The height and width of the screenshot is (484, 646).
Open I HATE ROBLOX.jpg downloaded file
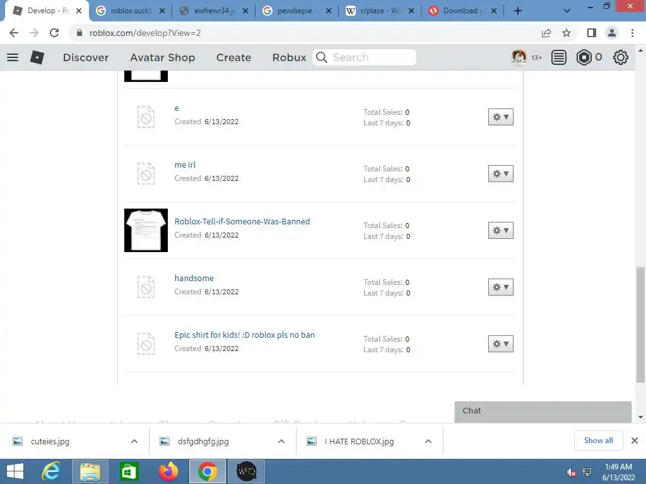pyautogui.click(x=359, y=441)
